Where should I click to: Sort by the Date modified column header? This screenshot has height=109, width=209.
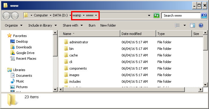138,34
